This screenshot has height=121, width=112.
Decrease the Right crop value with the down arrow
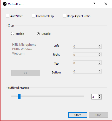point(100,56)
